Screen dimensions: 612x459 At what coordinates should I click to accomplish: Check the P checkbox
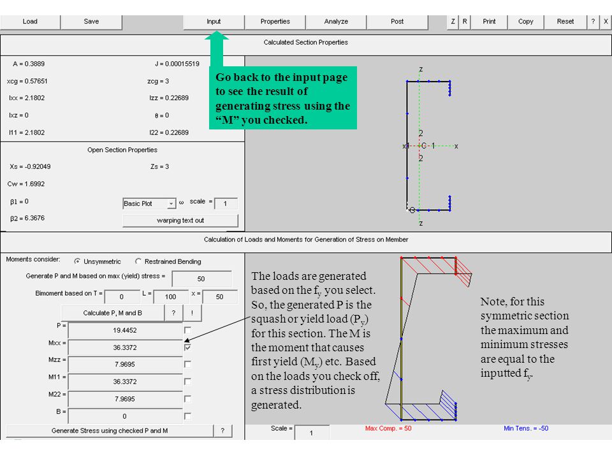point(187,330)
